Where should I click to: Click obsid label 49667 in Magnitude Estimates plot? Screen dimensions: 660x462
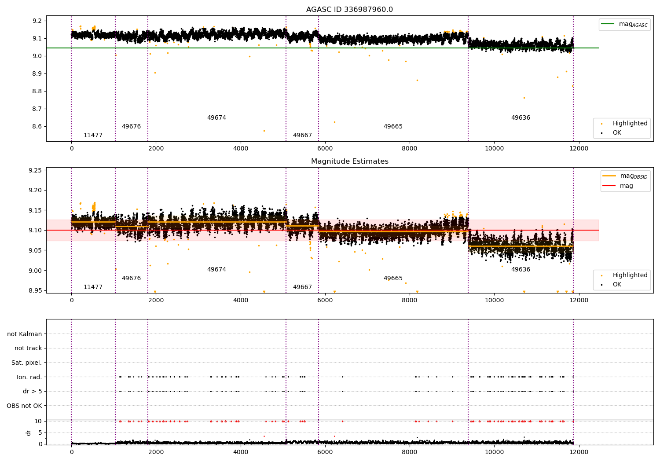coord(302,287)
